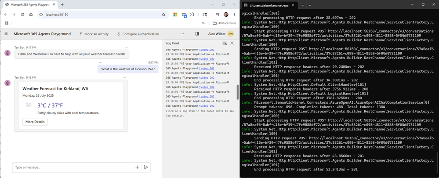Click the Microsoft colored squares extension icon

click(x=175, y=15)
